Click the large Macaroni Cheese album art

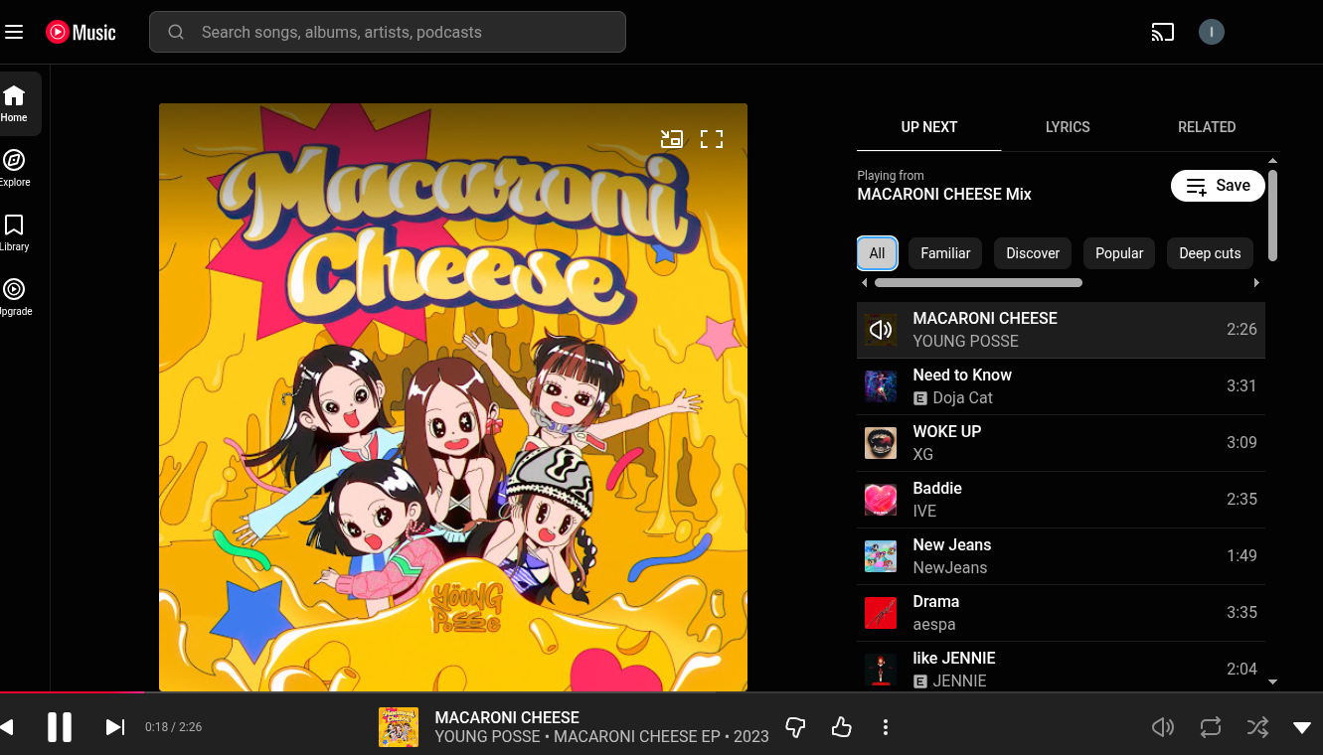tap(453, 397)
